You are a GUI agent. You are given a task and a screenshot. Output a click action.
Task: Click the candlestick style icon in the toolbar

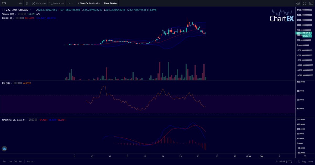[x=27, y=3]
